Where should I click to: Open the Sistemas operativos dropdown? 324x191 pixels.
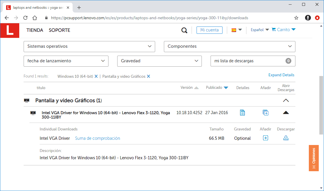click(89, 46)
